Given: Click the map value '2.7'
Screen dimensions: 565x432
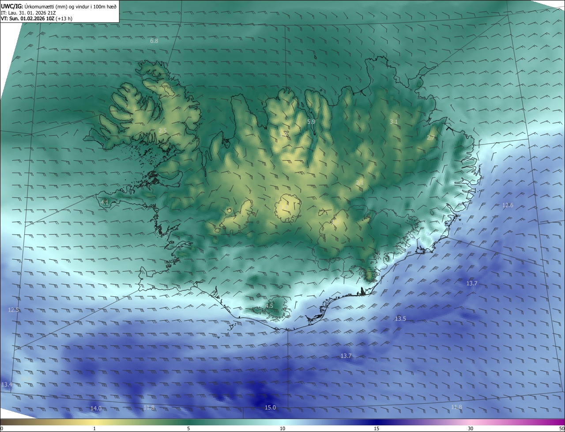Looking at the screenshot, I should pyautogui.click(x=431, y=138).
